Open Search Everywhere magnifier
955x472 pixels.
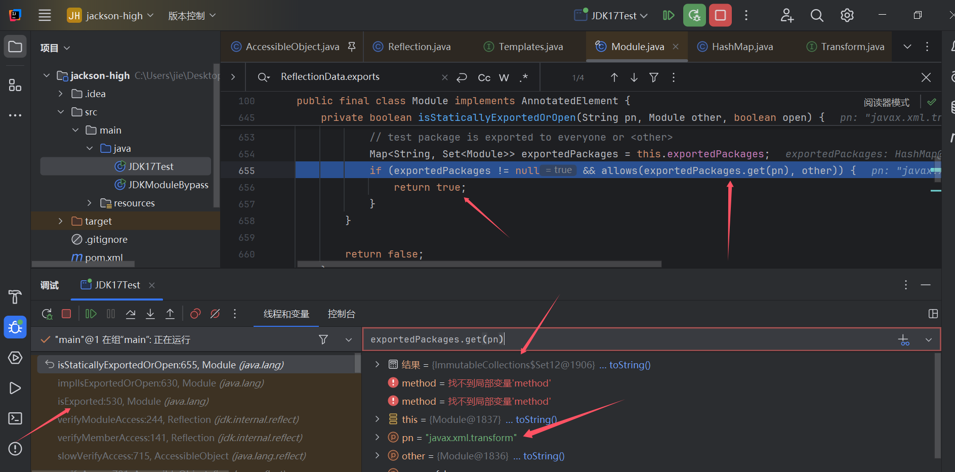point(817,15)
